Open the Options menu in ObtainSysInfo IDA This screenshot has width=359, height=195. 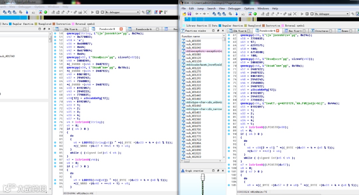click(x=39, y=7)
